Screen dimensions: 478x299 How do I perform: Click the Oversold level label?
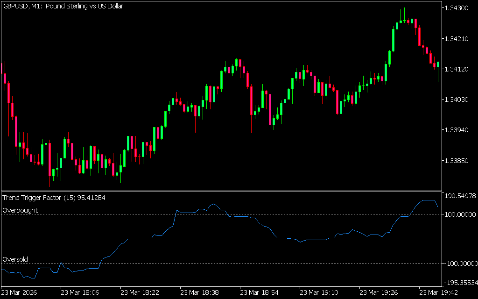point(15,259)
